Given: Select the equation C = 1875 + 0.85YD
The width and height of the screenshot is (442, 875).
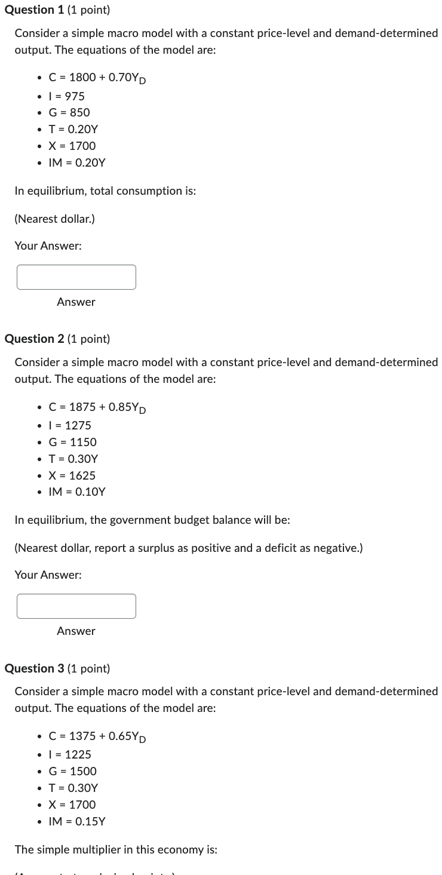Looking at the screenshot, I should pos(97,407).
